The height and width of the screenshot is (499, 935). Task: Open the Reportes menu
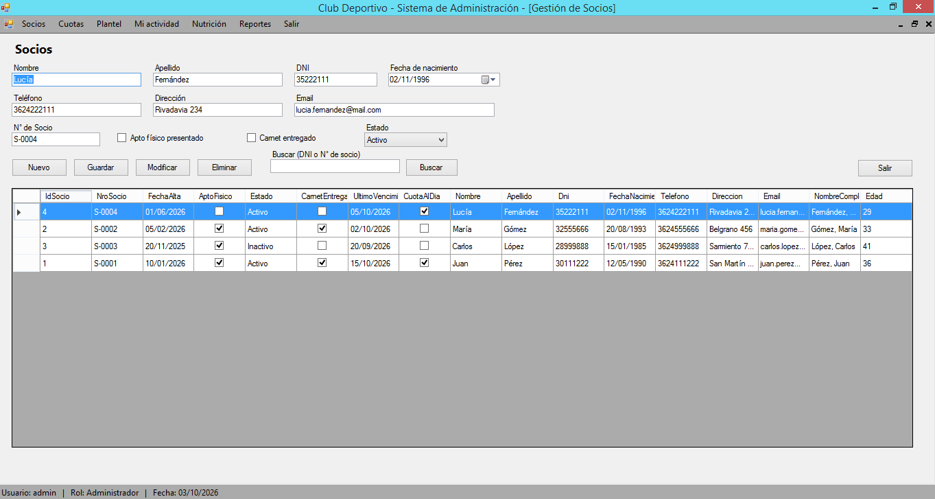click(255, 24)
